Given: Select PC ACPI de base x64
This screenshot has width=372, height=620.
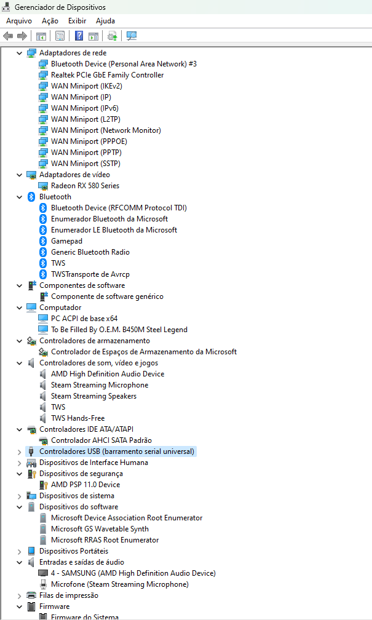Looking at the screenshot, I should click(x=84, y=319).
